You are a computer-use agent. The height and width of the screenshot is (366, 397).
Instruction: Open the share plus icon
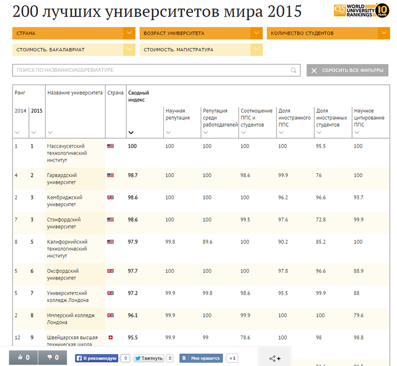[274, 358]
